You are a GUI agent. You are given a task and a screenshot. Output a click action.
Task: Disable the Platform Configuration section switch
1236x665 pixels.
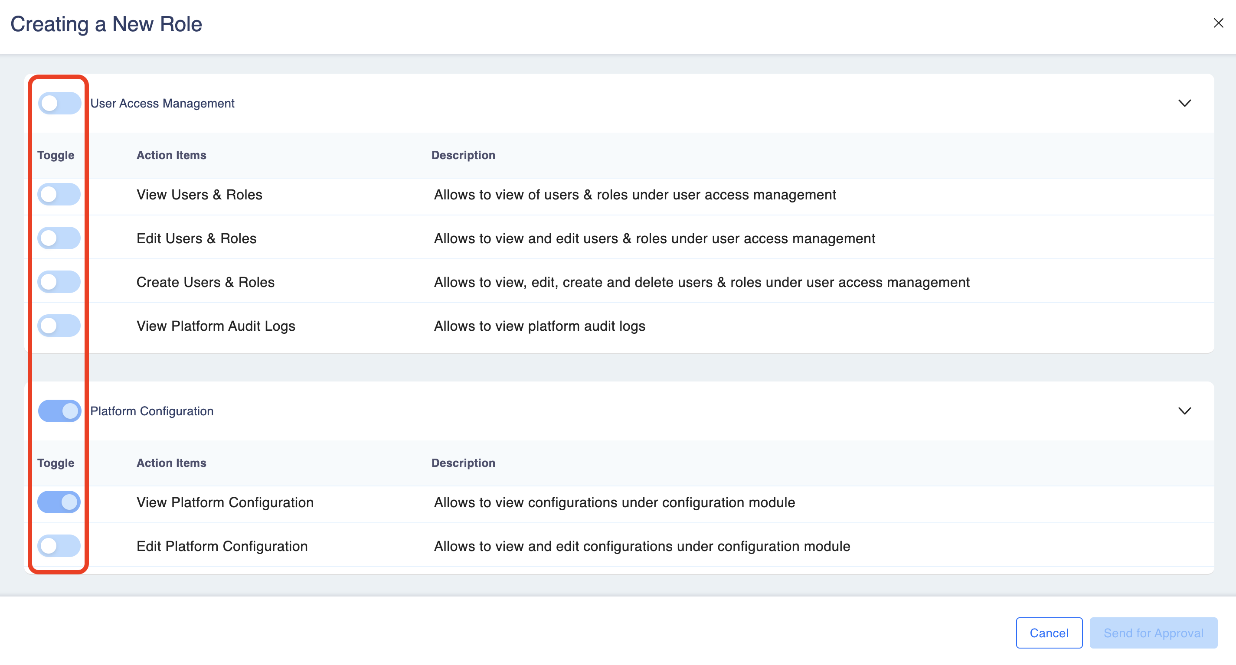59,411
